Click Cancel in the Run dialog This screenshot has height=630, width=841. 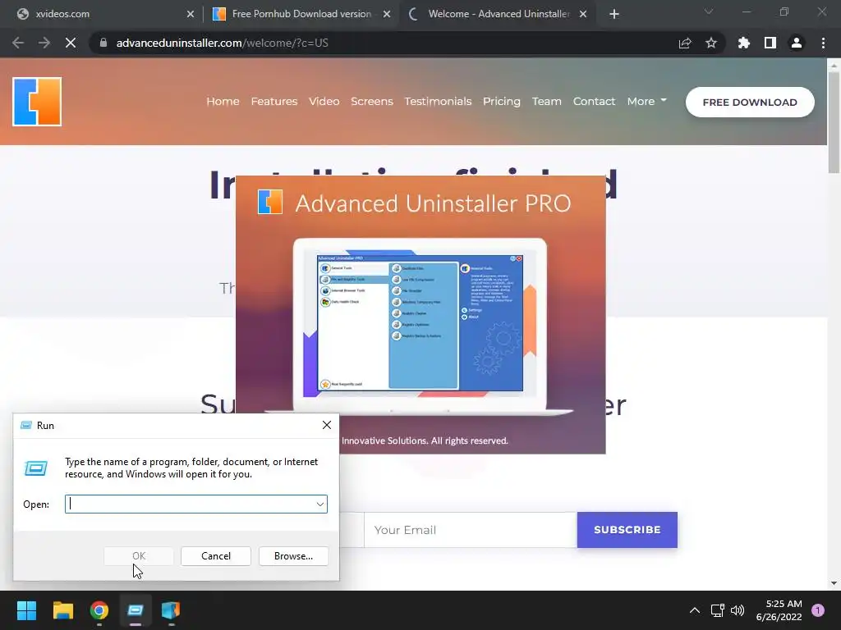216,556
